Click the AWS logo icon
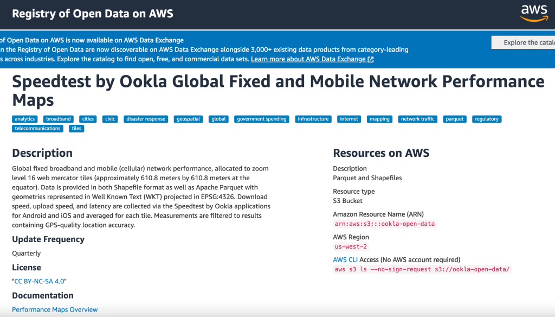The width and height of the screenshot is (555, 317). click(x=533, y=13)
